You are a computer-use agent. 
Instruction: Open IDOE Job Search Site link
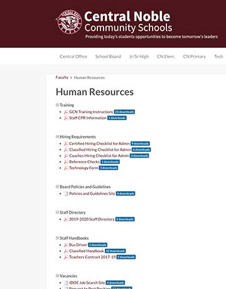pos(87,283)
